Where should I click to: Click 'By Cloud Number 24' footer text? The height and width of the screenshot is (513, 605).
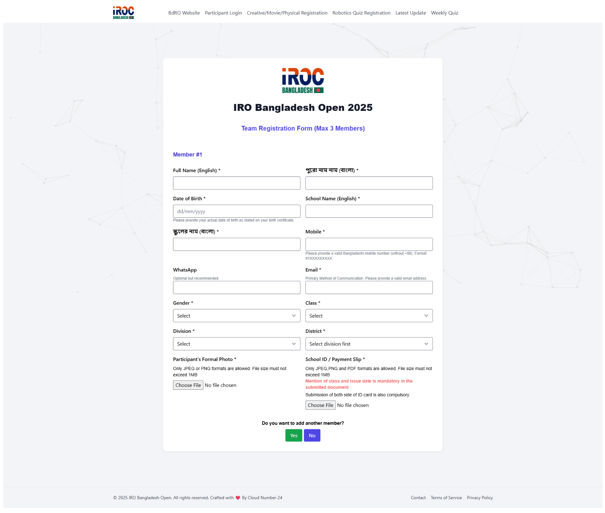pos(262,498)
